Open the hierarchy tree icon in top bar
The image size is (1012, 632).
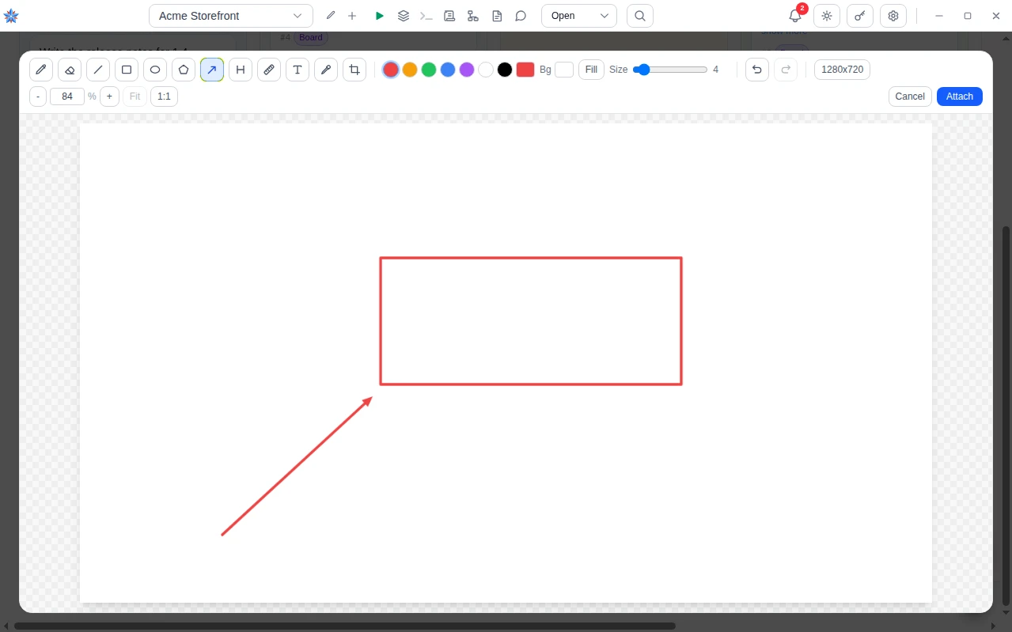pos(473,16)
